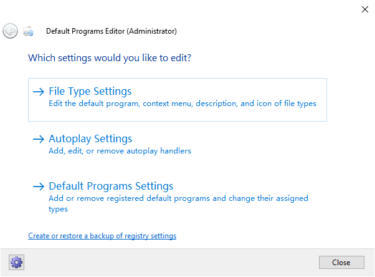The width and height of the screenshot is (375, 277).
Task: Click the arrow icon beside File Type Settings
Action: (x=39, y=92)
